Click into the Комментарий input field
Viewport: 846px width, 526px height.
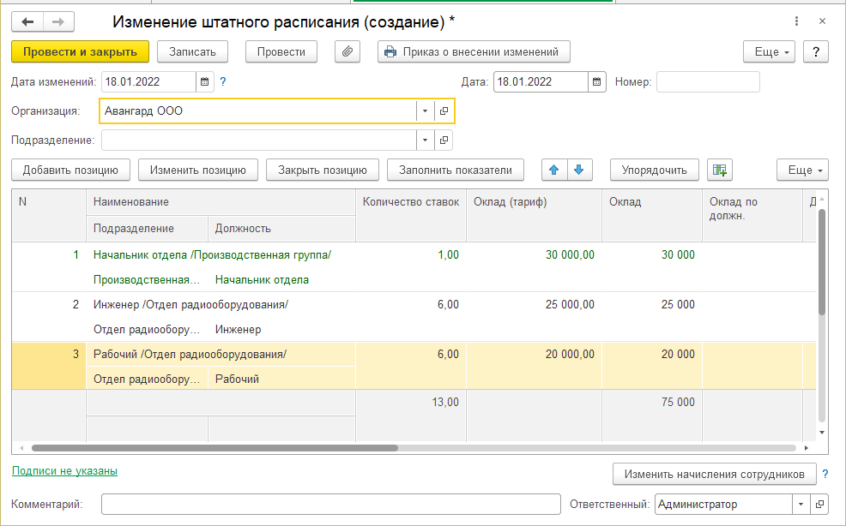coord(330,505)
